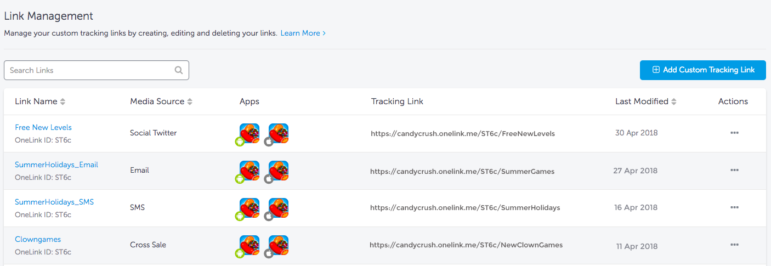This screenshot has height=266, width=771.
Task: Open the Clowngames link name
Action: coord(38,239)
